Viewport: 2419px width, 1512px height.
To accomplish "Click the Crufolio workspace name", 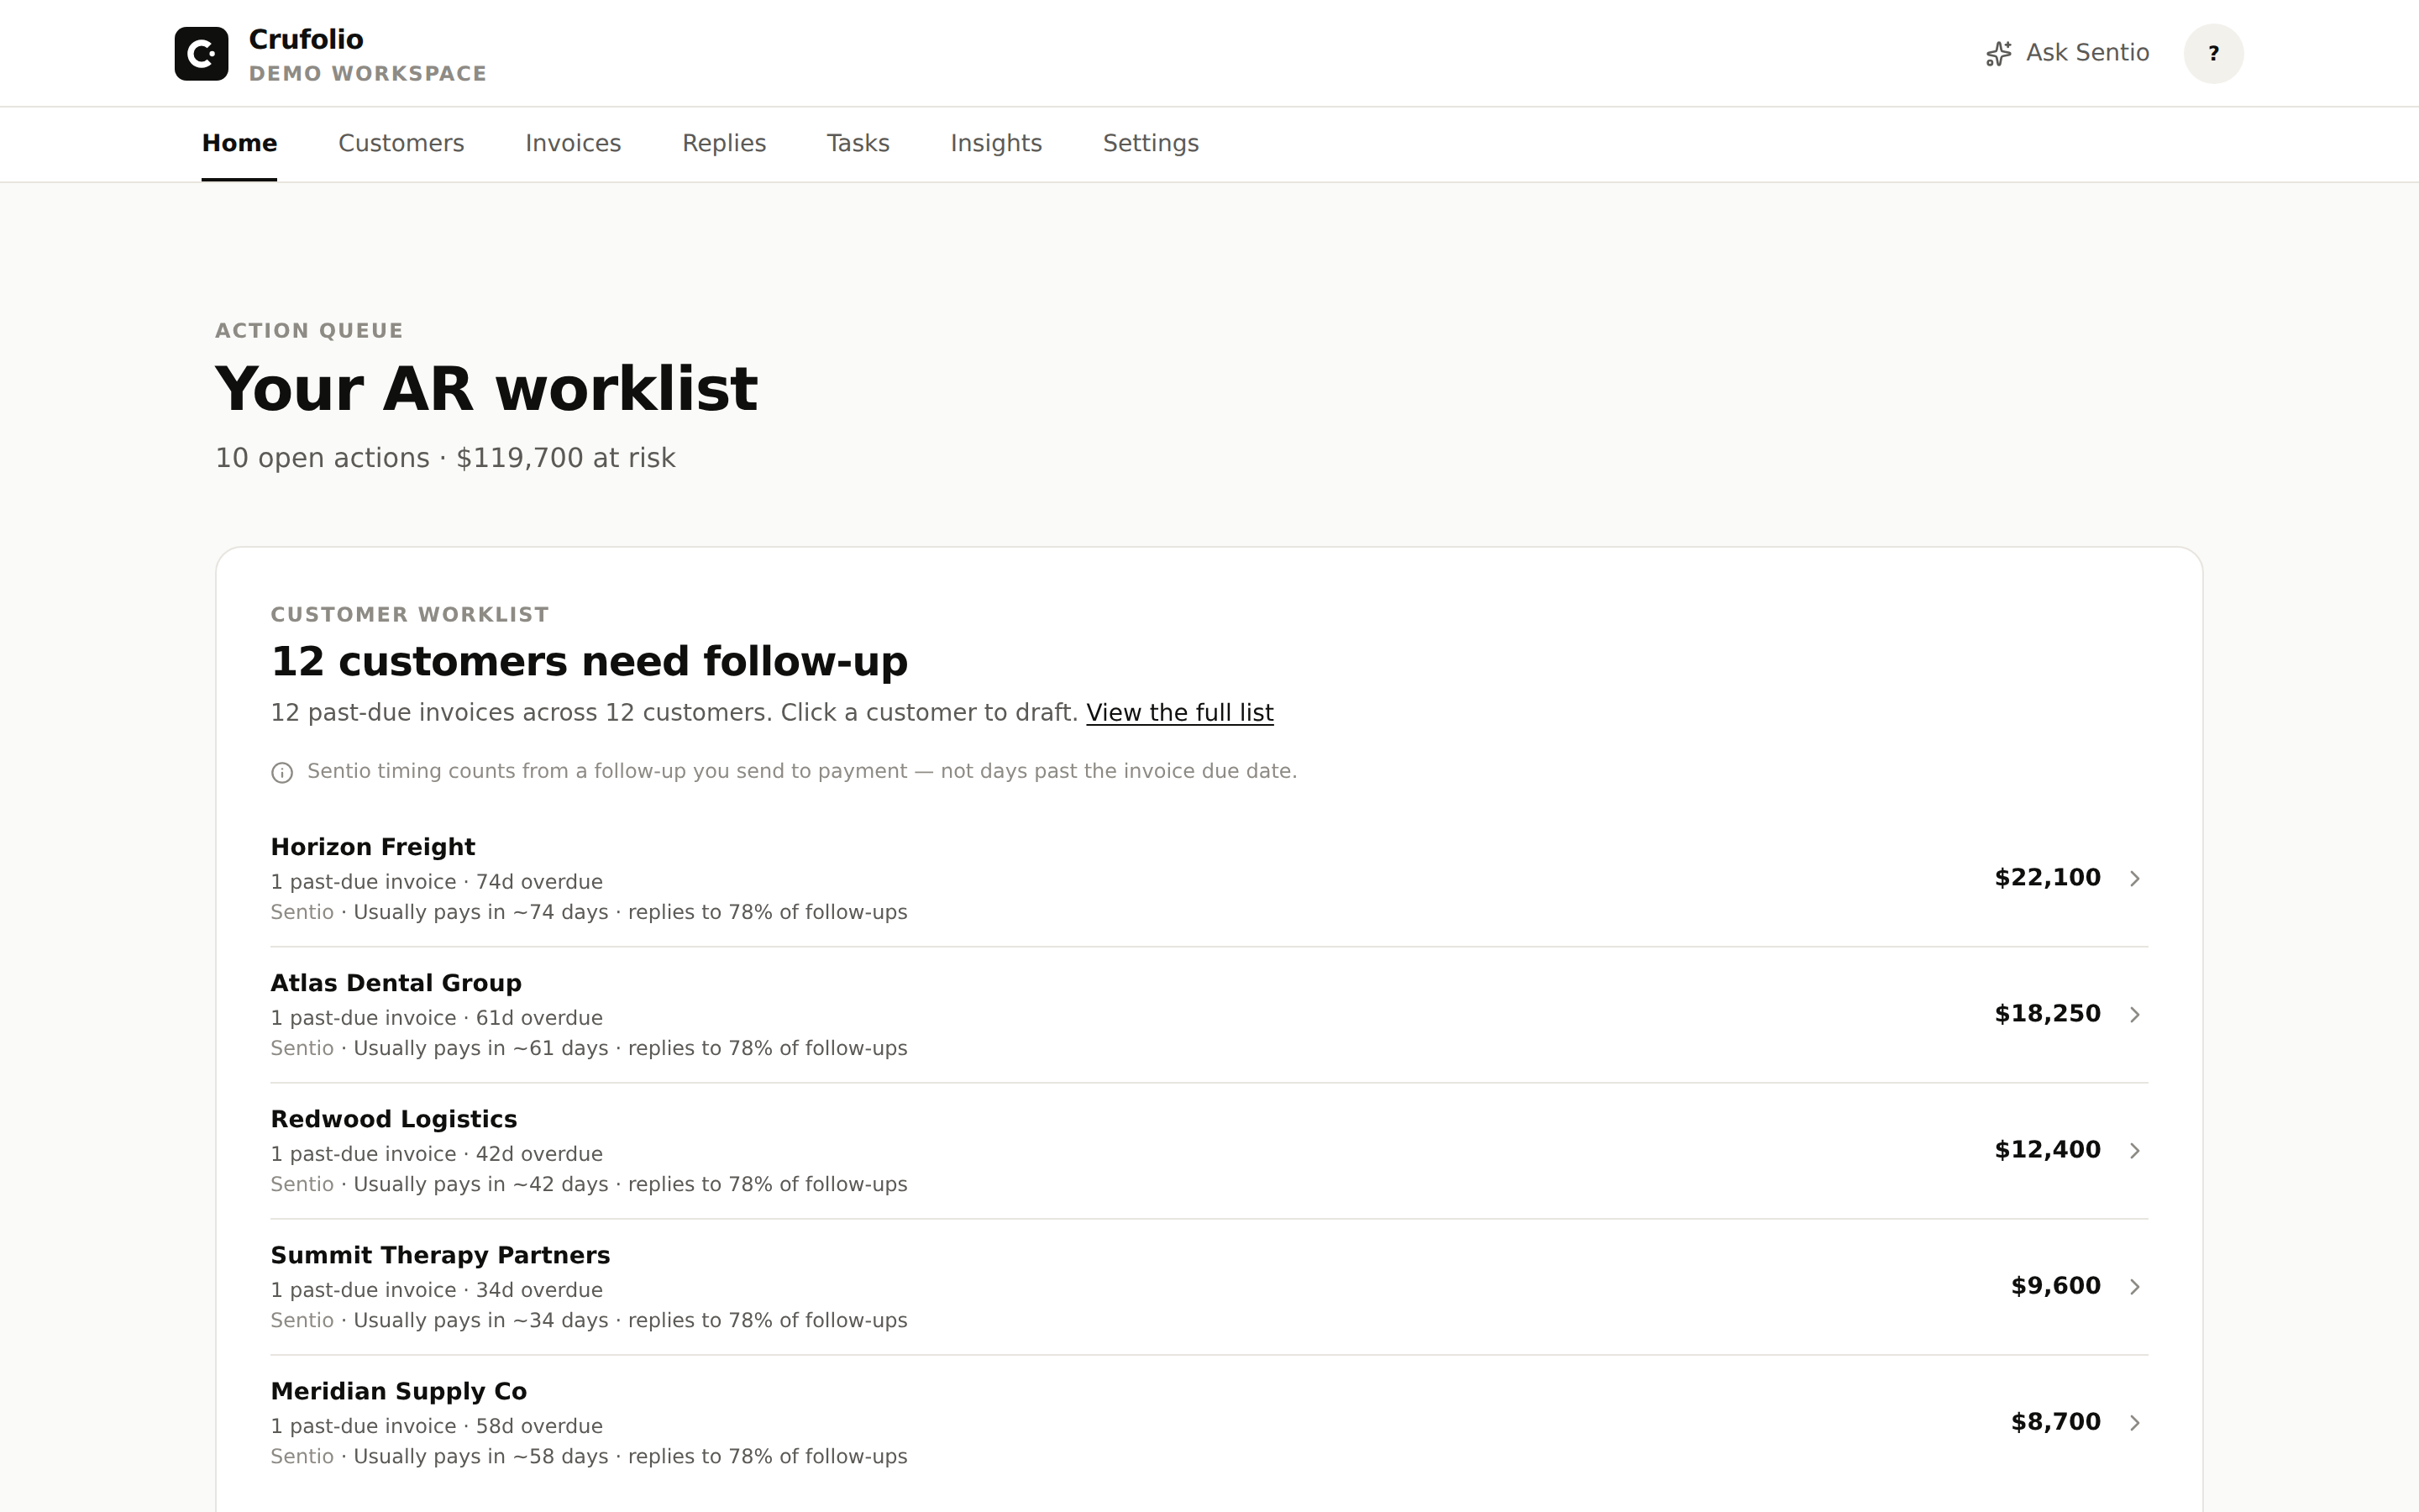I will tap(306, 39).
